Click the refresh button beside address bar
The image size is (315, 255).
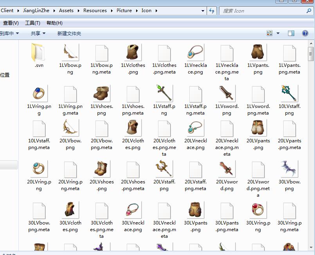point(212,11)
